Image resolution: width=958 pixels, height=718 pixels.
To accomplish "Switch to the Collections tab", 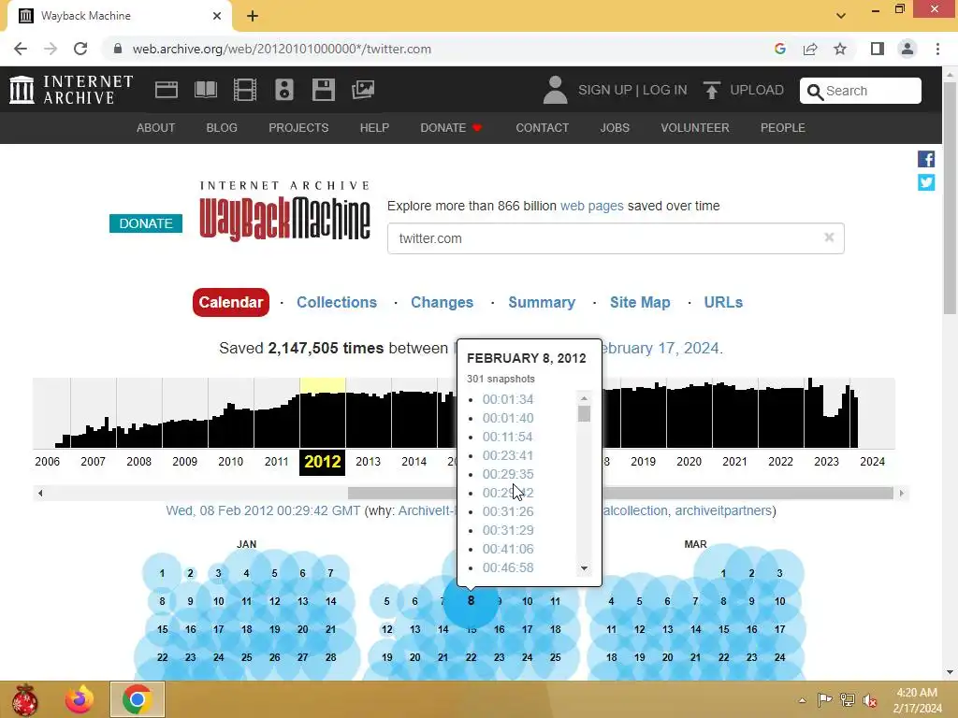I will (337, 302).
